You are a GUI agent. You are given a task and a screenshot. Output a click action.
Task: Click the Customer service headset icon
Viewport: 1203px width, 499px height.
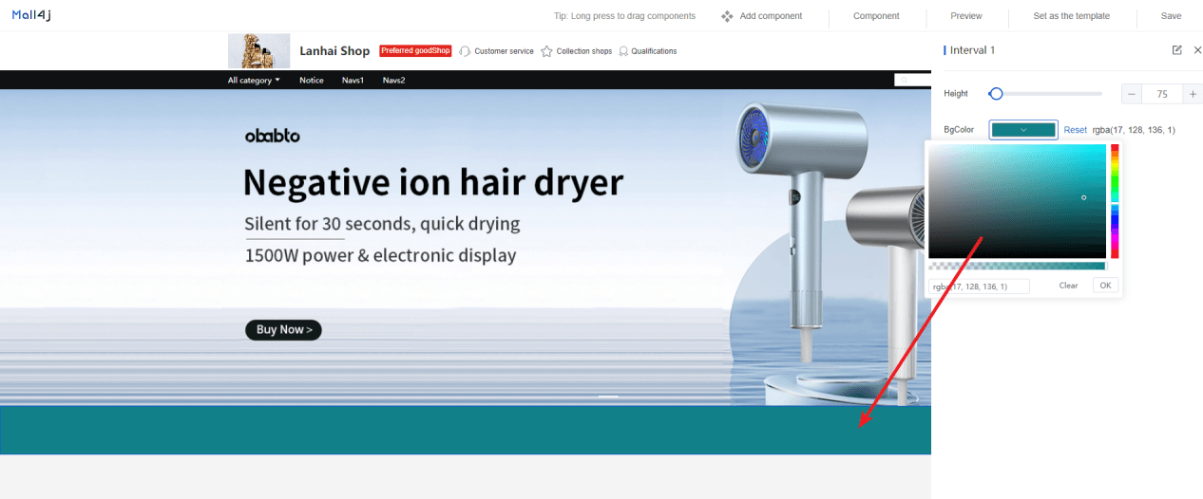[465, 51]
